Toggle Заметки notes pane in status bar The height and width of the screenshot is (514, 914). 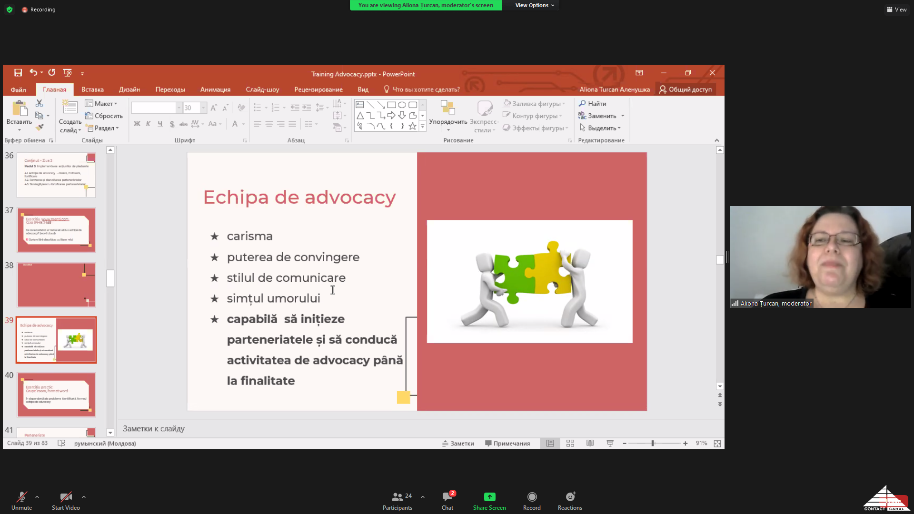tap(458, 444)
